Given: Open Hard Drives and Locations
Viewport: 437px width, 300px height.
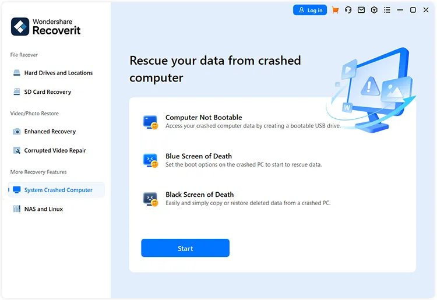Looking at the screenshot, I should pyautogui.click(x=56, y=73).
